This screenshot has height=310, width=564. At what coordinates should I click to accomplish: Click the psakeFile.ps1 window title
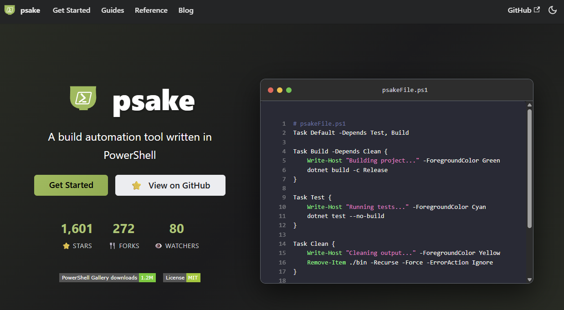(x=405, y=90)
